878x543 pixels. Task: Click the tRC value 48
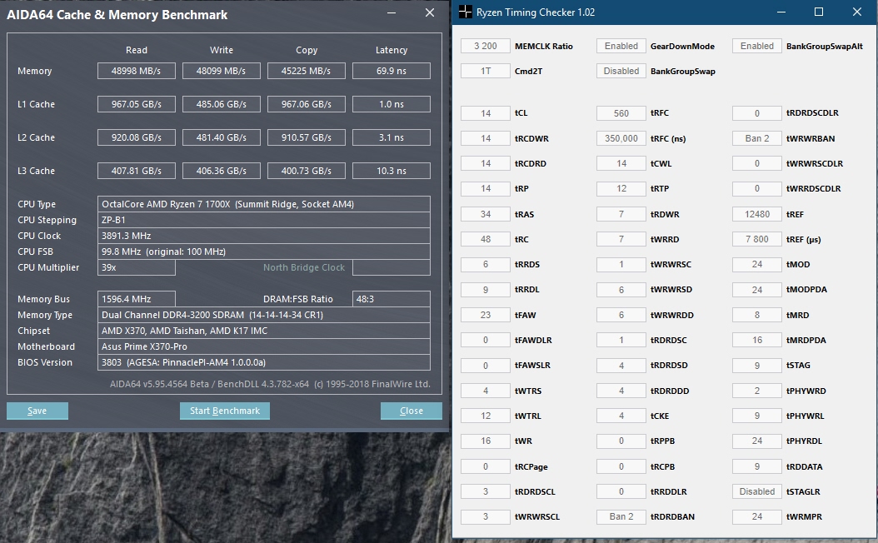[486, 239]
